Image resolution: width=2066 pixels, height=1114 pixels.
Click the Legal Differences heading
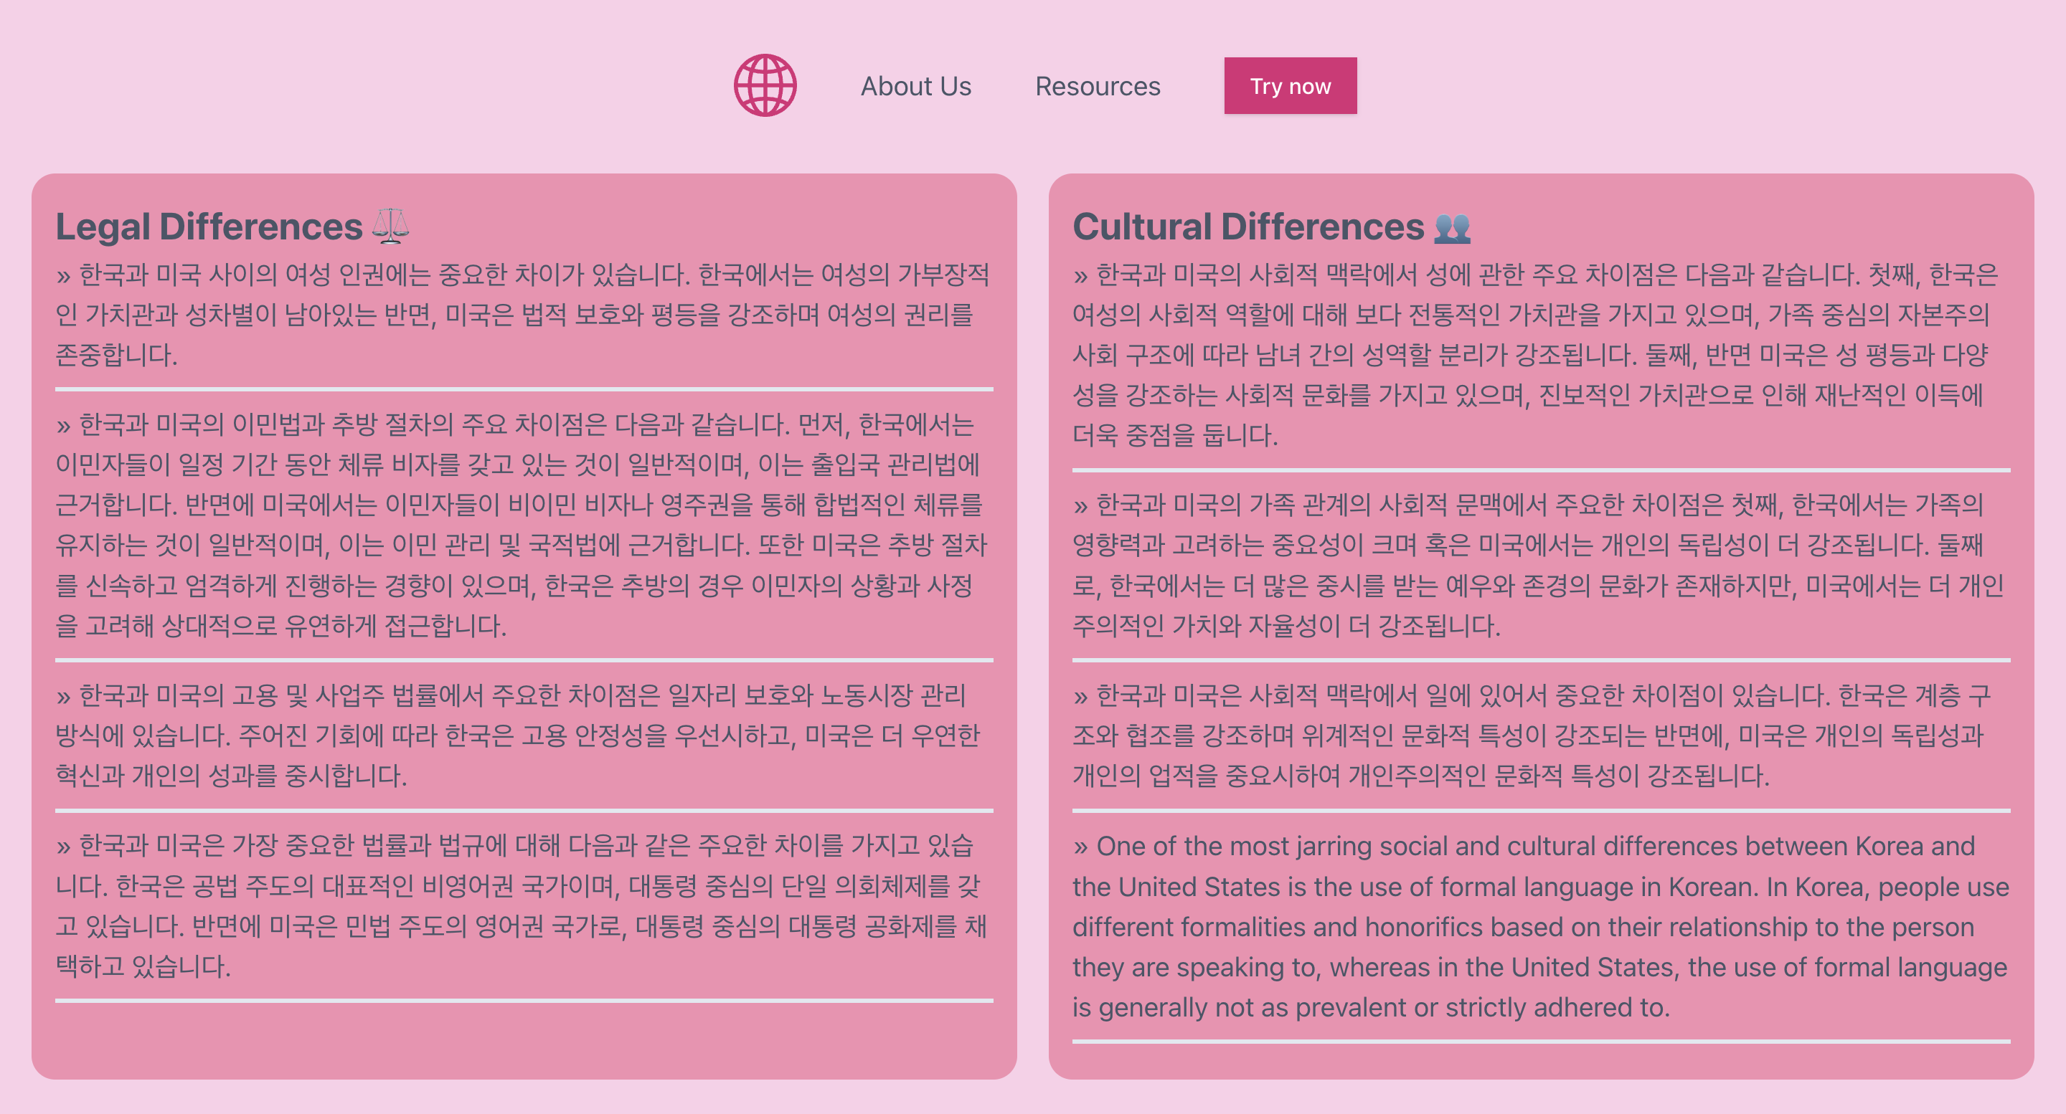coord(209,227)
